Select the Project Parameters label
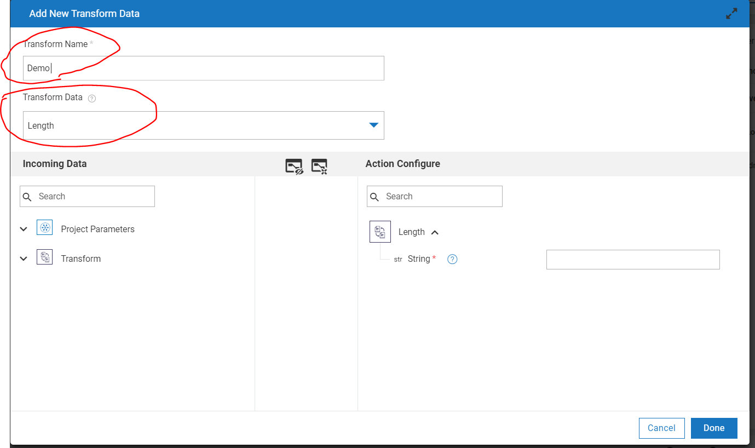The height and width of the screenshot is (448, 755). [98, 229]
